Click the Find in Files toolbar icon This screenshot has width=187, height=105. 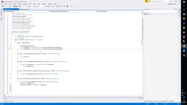point(53,6)
